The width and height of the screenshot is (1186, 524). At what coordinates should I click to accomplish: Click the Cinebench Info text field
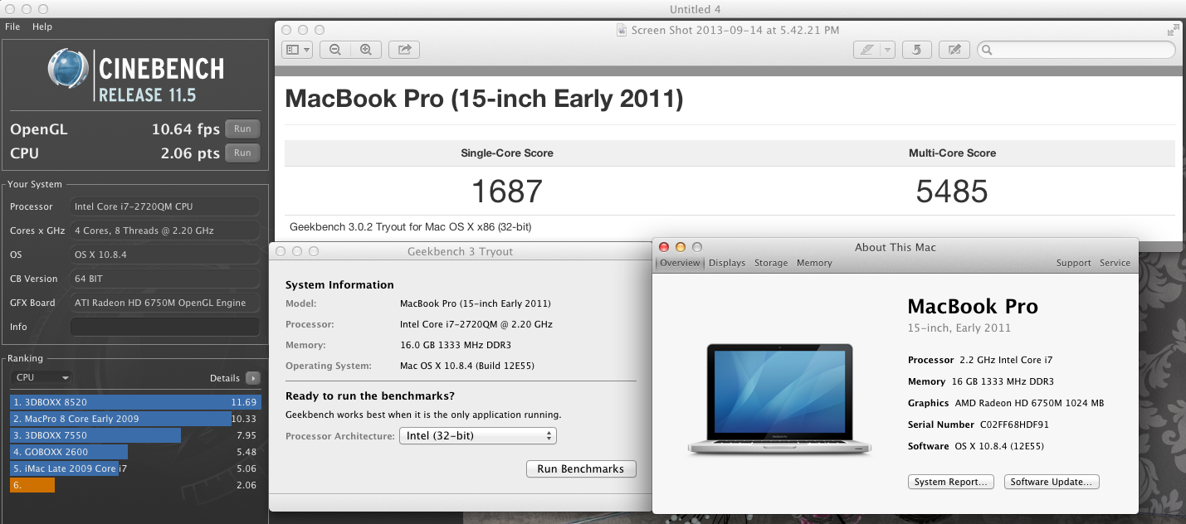click(164, 327)
